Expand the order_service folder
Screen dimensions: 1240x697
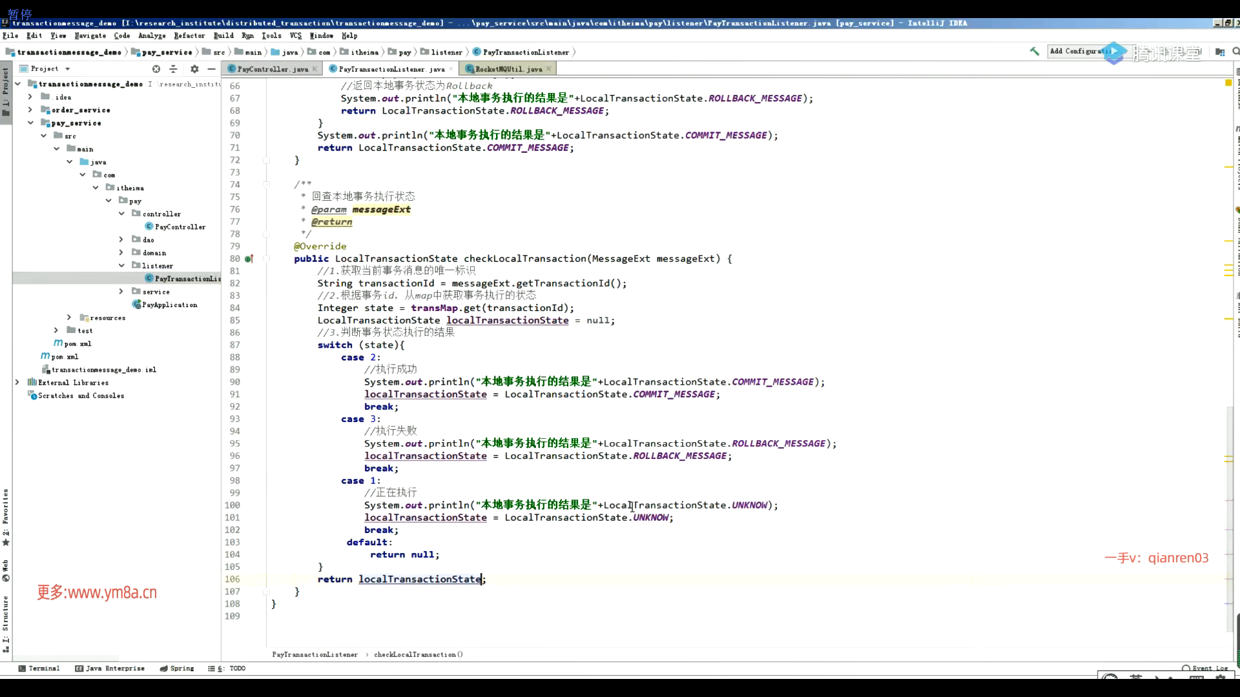pyautogui.click(x=30, y=110)
